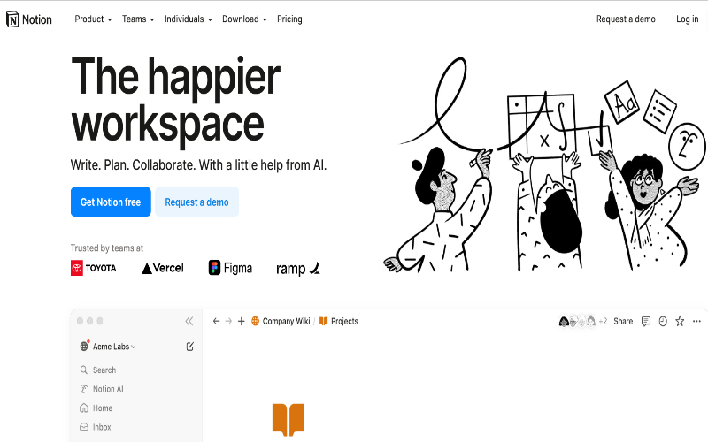Click the forward arrow in the app preview
Screen dimensions: 708x442
pyautogui.click(x=228, y=321)
